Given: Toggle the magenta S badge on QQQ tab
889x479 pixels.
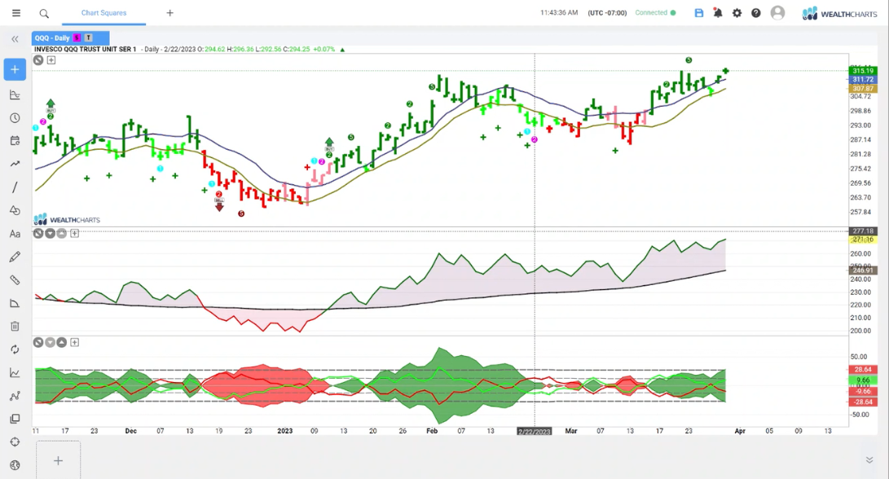Looking at the screenshot, I should coord(77,38).
